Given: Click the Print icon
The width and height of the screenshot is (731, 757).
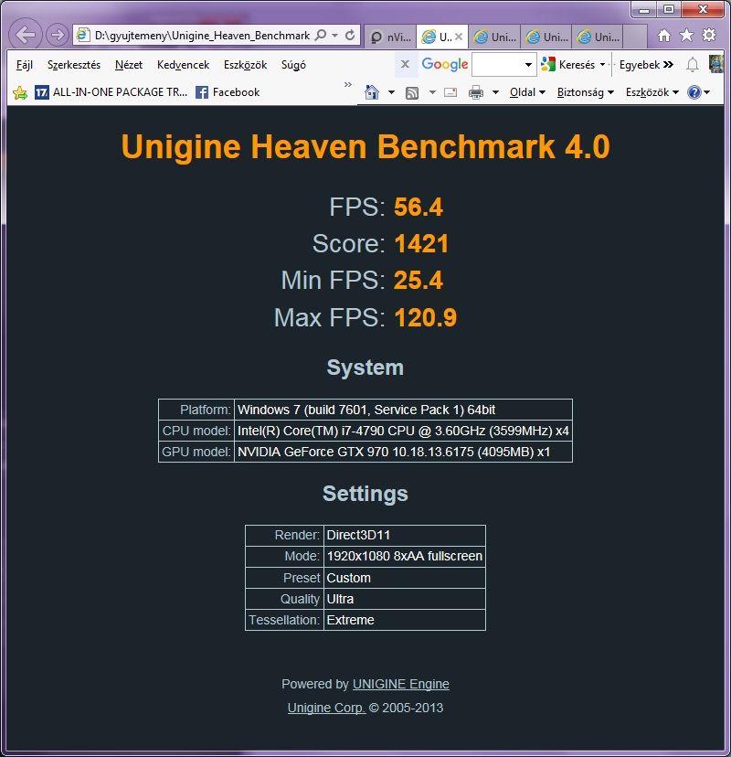Looking at the screenshot, I should (x=476, y=92).
